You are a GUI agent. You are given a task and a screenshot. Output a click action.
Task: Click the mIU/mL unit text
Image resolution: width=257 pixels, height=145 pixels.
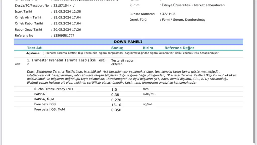click(149, 94)
